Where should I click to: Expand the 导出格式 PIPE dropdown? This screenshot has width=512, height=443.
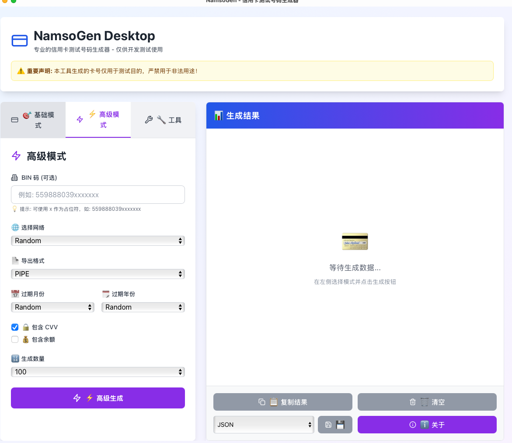coord(98,274)
